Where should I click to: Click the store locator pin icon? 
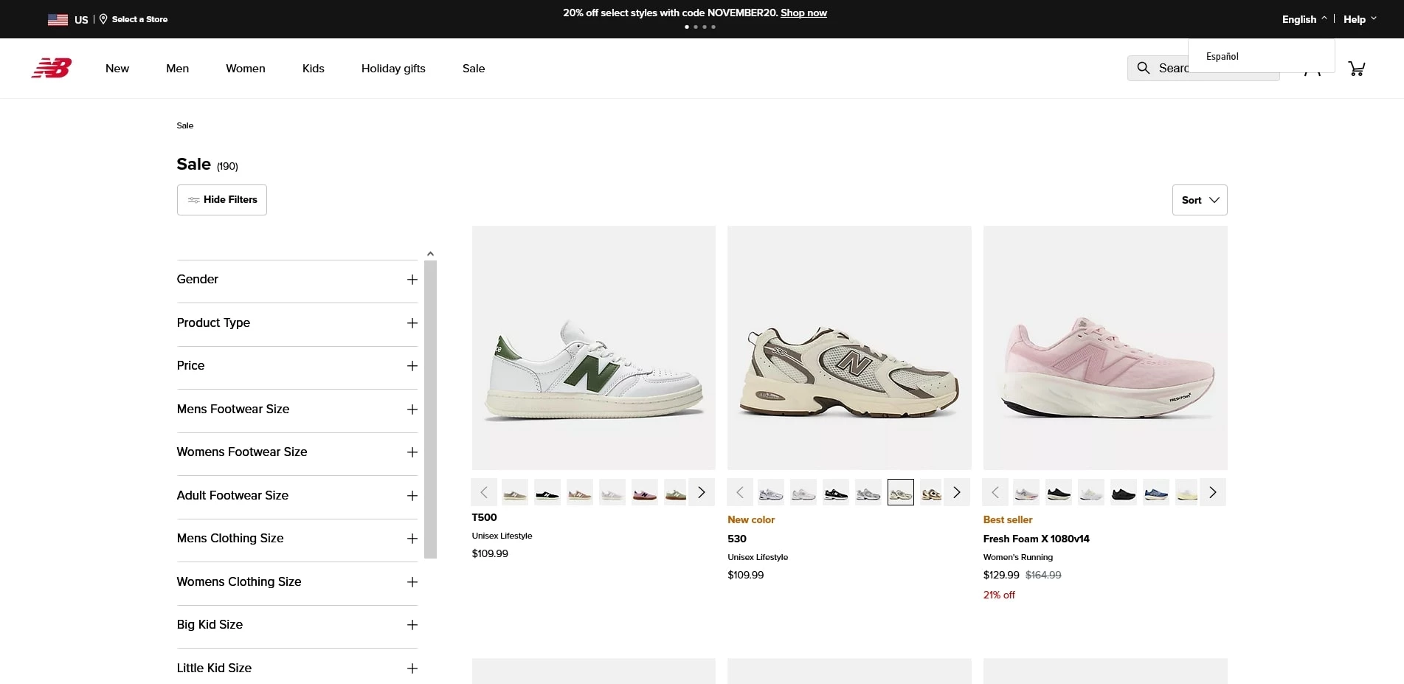(103, 19)
